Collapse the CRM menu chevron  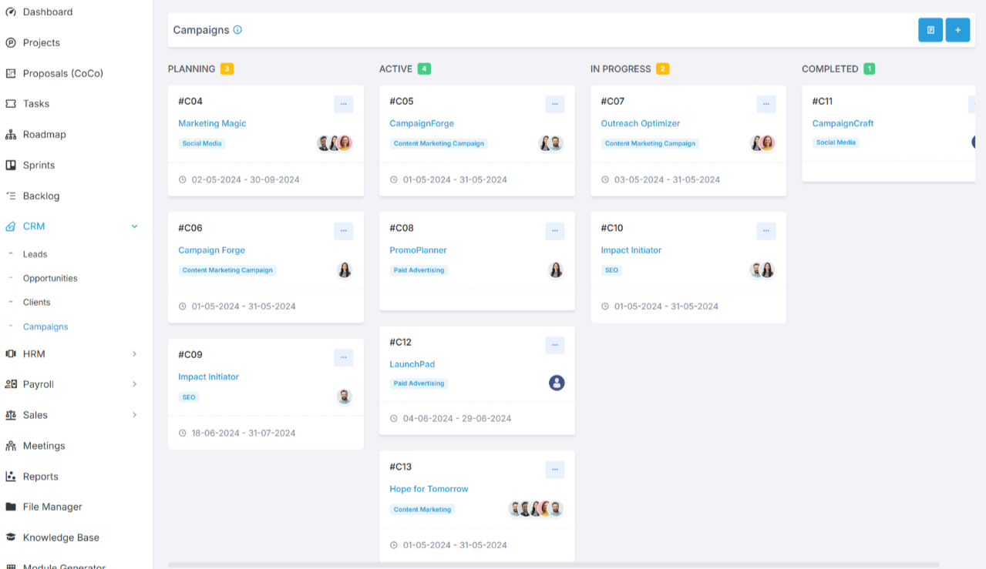tap(135, 226)
